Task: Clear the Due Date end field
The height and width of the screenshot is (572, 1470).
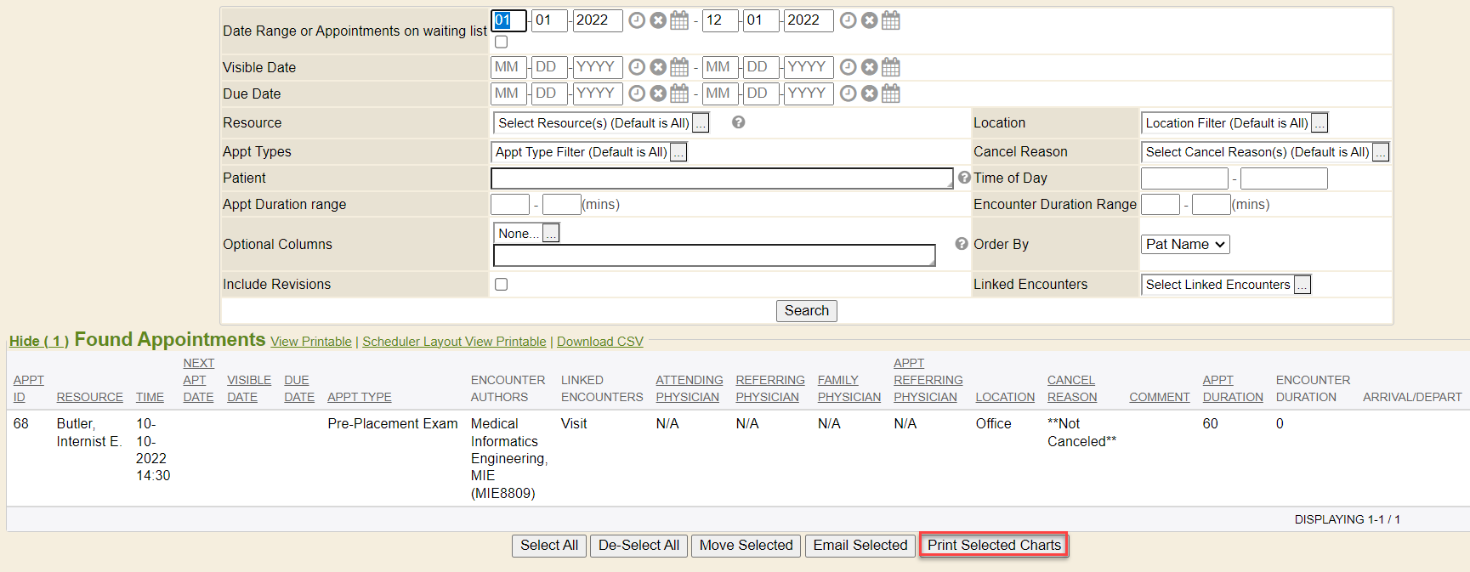Action: click(869, 93)
